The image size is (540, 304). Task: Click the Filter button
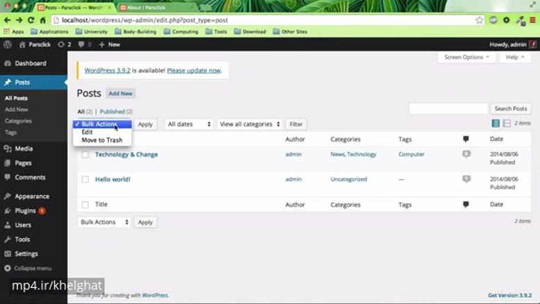tap(296, 124)
